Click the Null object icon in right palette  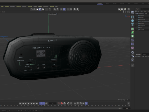coord(133,12)
